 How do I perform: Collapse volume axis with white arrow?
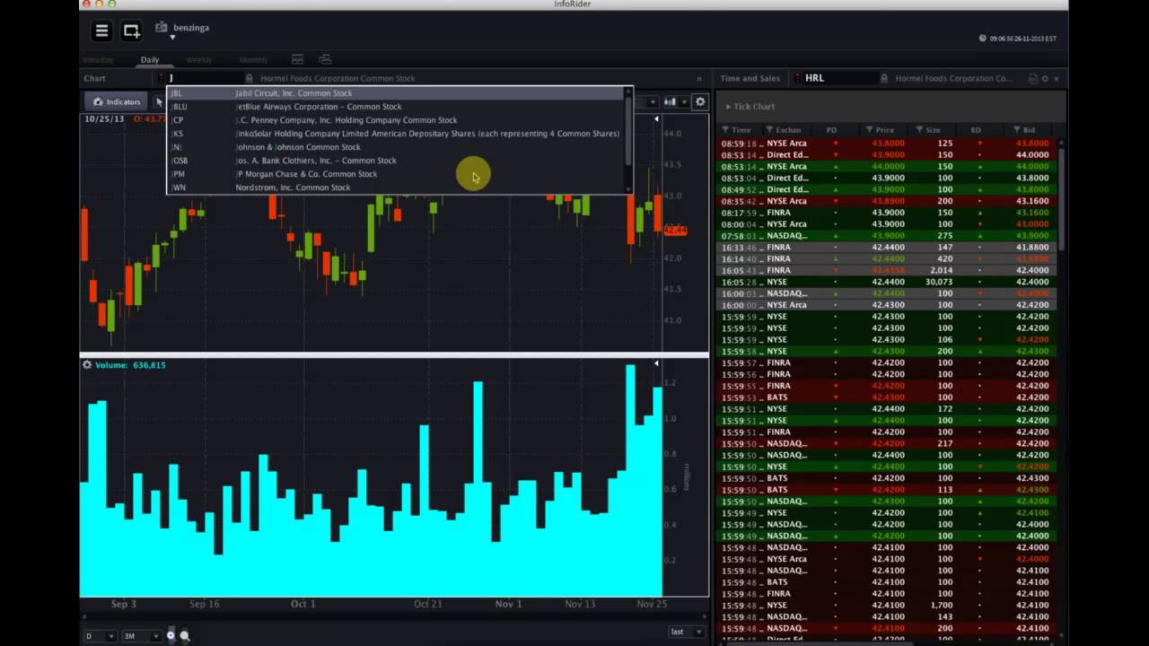point(656,363)
